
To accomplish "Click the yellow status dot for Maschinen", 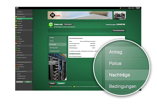I will point(16,25).
